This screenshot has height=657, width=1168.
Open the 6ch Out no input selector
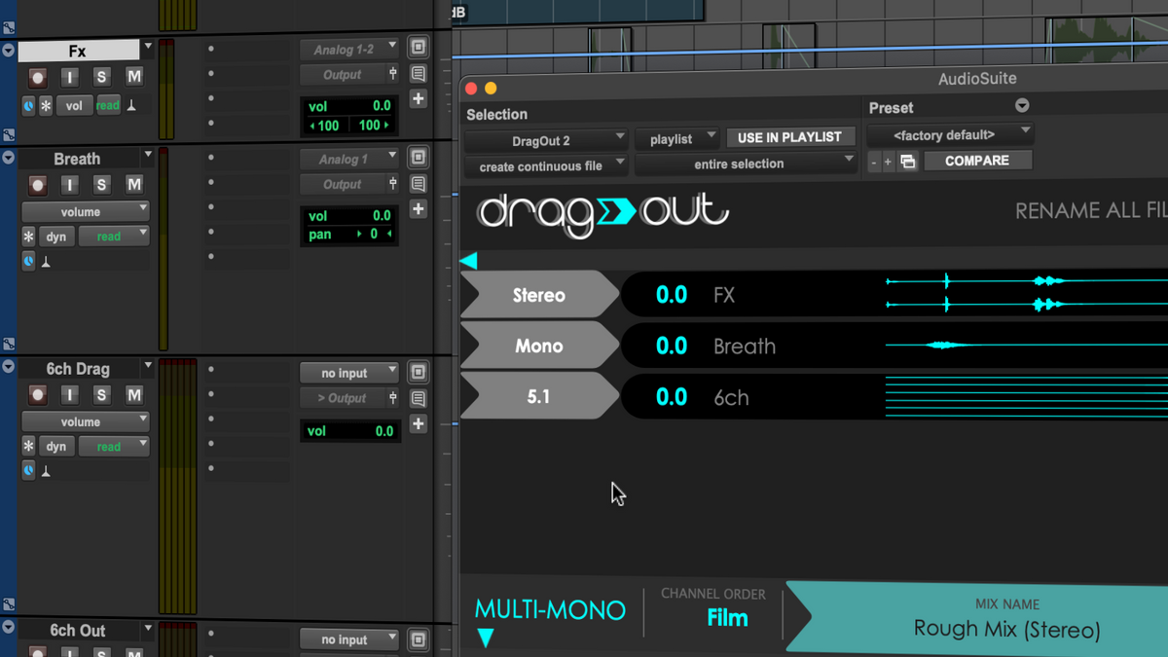pos(349,639)
